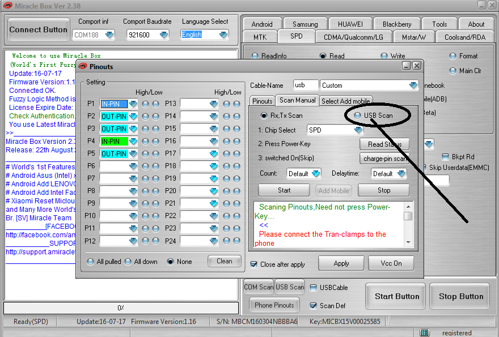Click the Vcc On button
Viewport: 499px width, 337px height.
pos(391,263)
